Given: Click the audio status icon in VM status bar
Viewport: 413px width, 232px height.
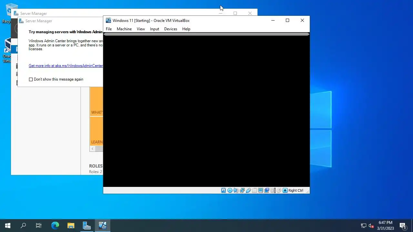Looking at the screenshot, I should pos(236,190).
